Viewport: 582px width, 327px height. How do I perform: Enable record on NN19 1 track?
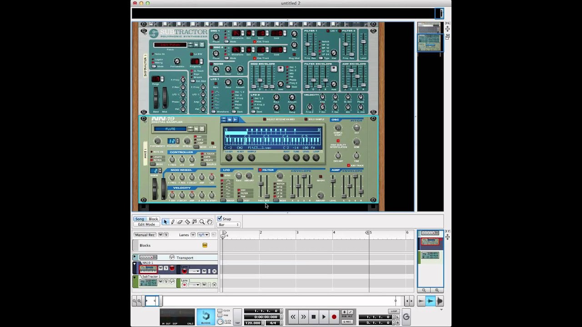point(172,268)
